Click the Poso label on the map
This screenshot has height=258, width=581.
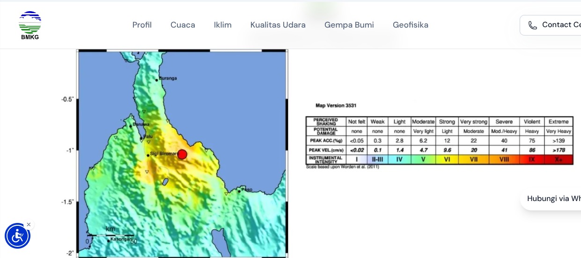coord(247,189)
